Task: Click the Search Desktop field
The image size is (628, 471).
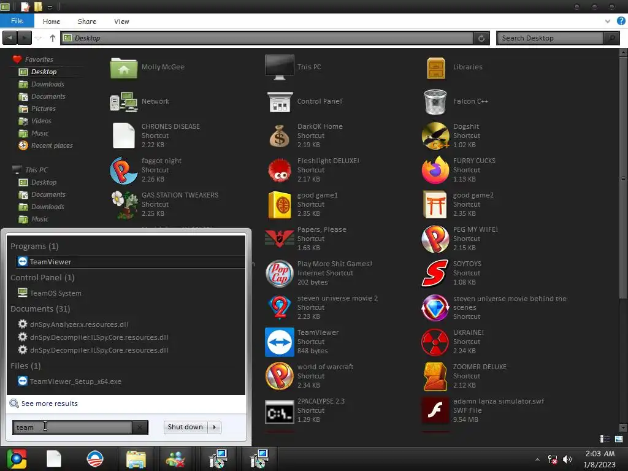Action: (x=550, y=38)
